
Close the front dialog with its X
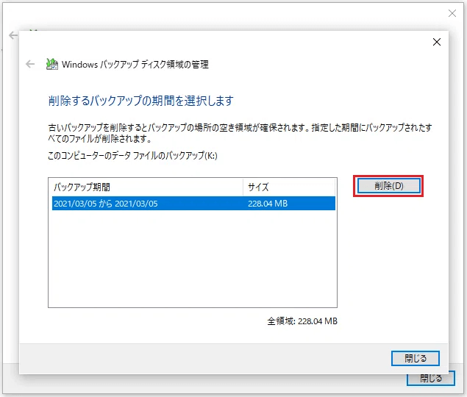point(437,42)
